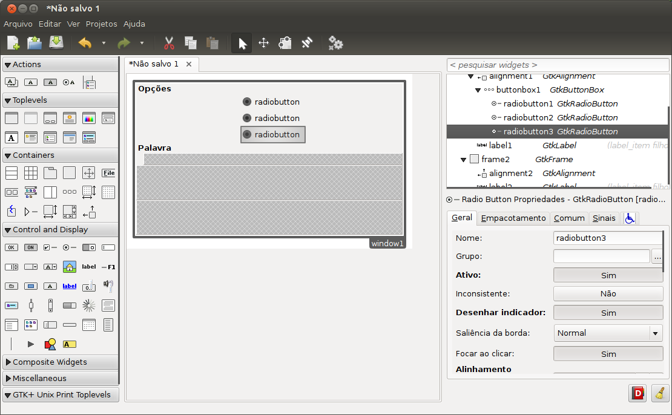This screenshot has width=672, height=415.
Task: Choose the Check Button palette widget
Action: point(50,247)
